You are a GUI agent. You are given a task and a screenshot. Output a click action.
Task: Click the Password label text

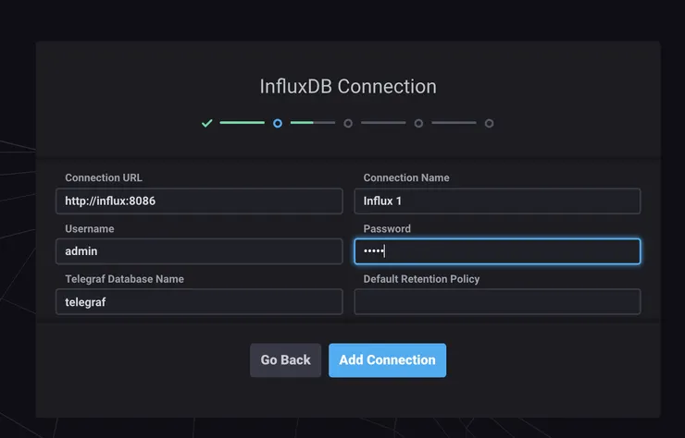pyautogui.click(x=387, y=228)
